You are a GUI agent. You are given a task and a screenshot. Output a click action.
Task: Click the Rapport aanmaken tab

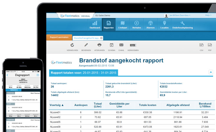pos(59,38)
